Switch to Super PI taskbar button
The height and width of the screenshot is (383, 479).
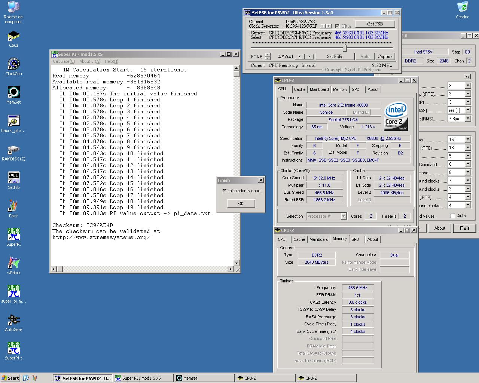tap(143, 378)
